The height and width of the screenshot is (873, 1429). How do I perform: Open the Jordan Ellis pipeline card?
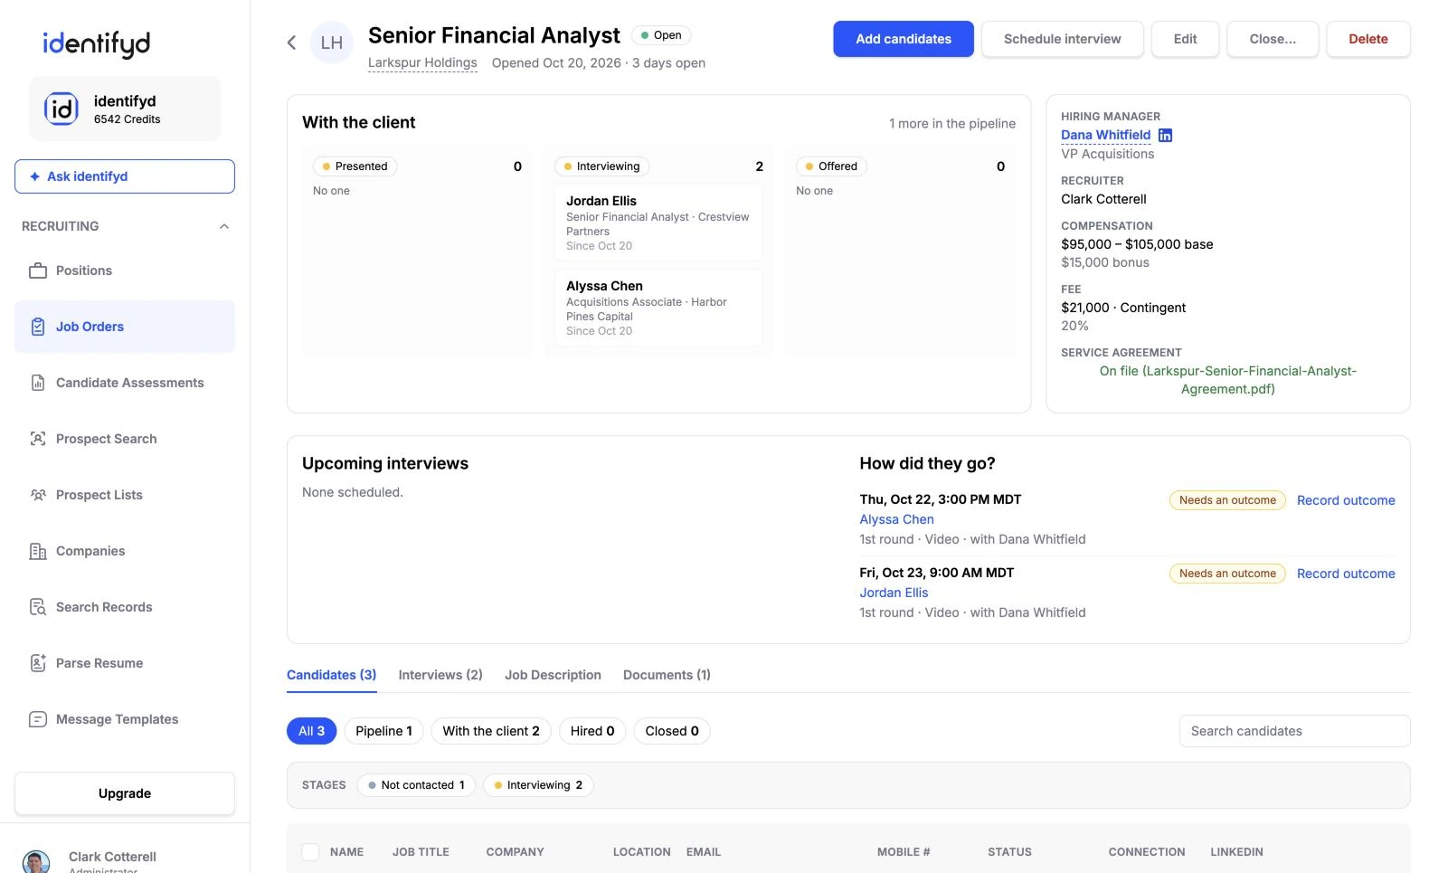tap(658, 223)
